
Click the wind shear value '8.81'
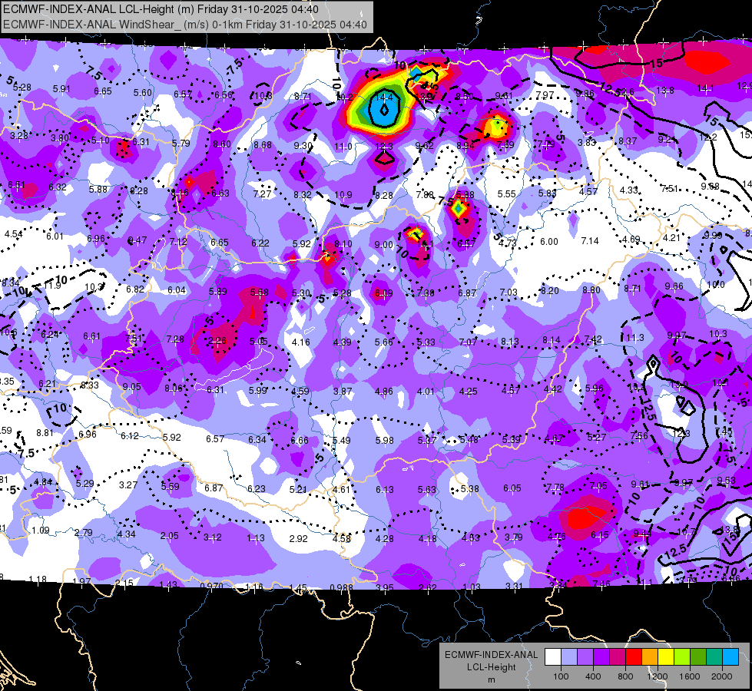[x=45, y=432]
